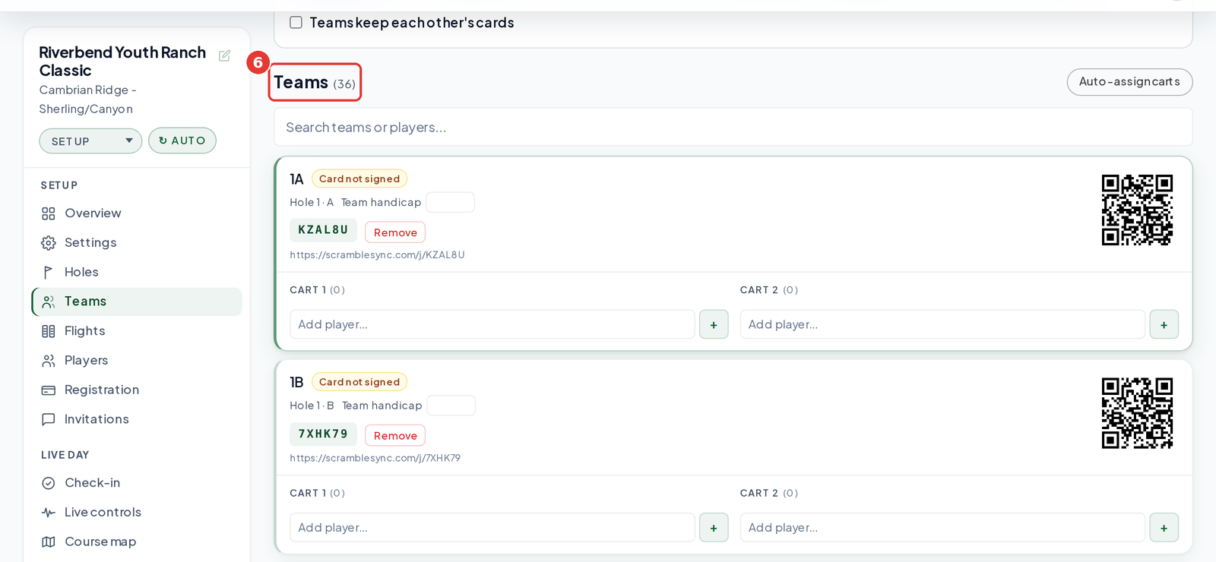This screenshot has height=562, width=1216.
Task: Click the Teams people icon in sidebar
Action: click(49, 302)
